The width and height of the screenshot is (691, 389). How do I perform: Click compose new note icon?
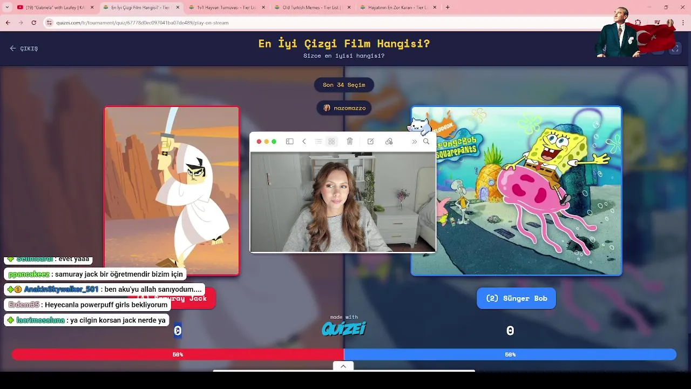point(370,142)
